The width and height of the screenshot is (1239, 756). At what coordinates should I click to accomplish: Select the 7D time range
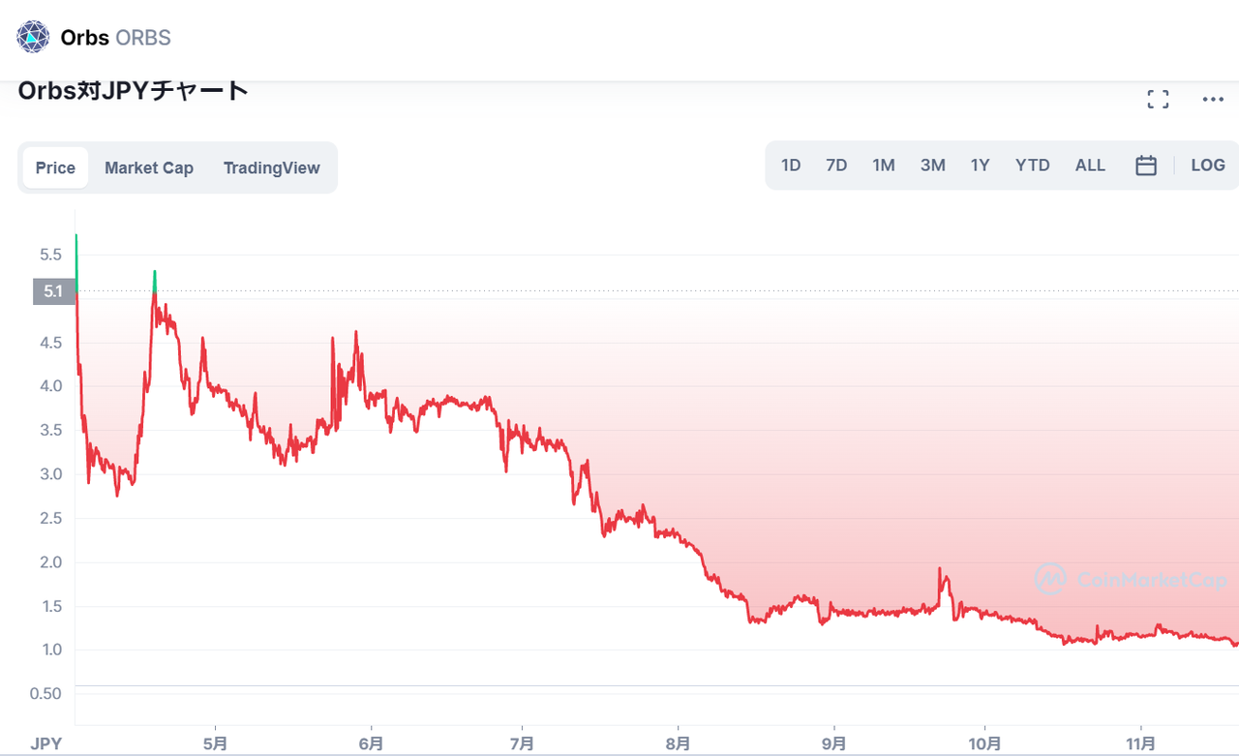click(836, 166)
